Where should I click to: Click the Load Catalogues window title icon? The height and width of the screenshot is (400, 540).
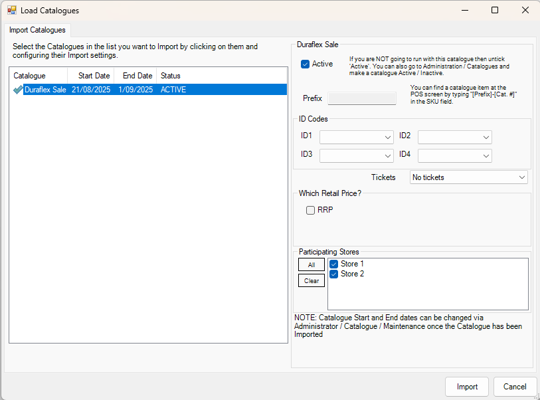click(x=12, y=11)
